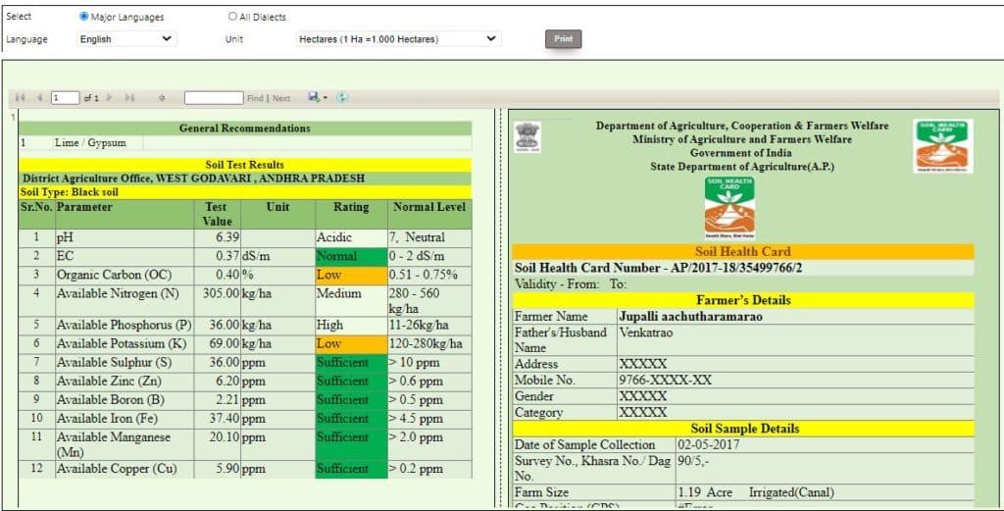Click sample collection date 02-05-2017
Screen dimensions: 1004x511
tap(708, 444)
